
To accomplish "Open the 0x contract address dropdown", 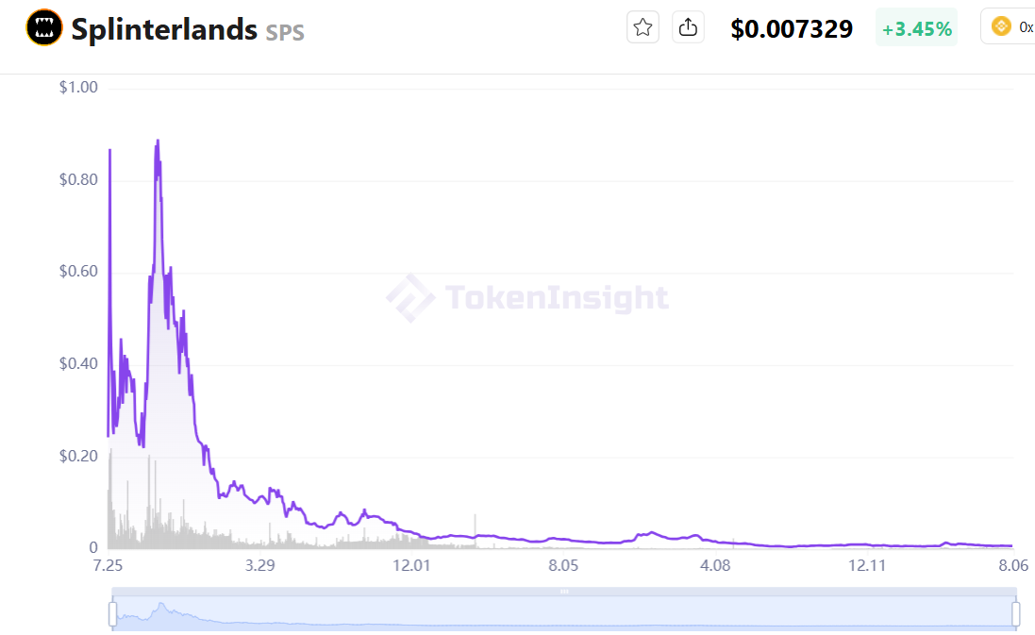I will 1009,27.
